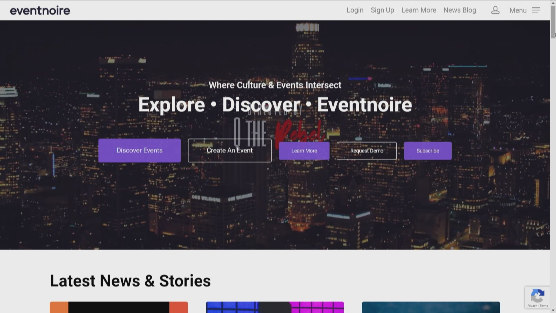Viewport: 556px width, 313px height.
Task: Click the Request Demo button
Action: click(x=367, y=151)
